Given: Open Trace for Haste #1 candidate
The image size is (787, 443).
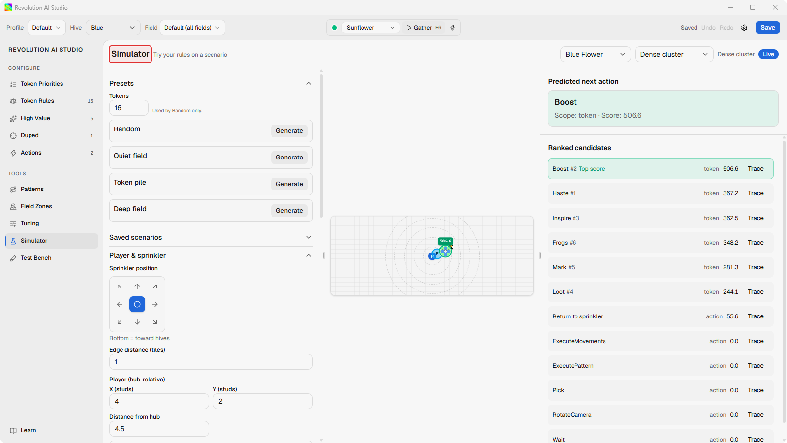Looking at the screenshot, I should (x=756, y=193).
